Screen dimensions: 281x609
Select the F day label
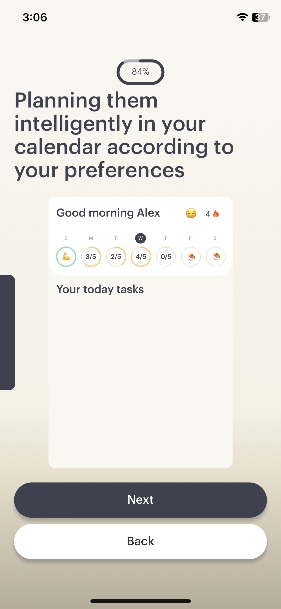coord(190,238)
